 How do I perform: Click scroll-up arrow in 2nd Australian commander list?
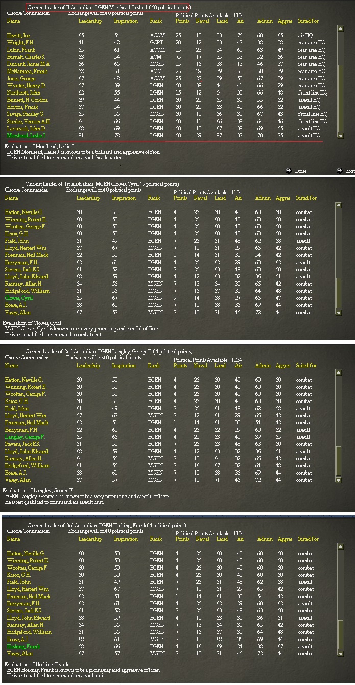tap(338, 373)
